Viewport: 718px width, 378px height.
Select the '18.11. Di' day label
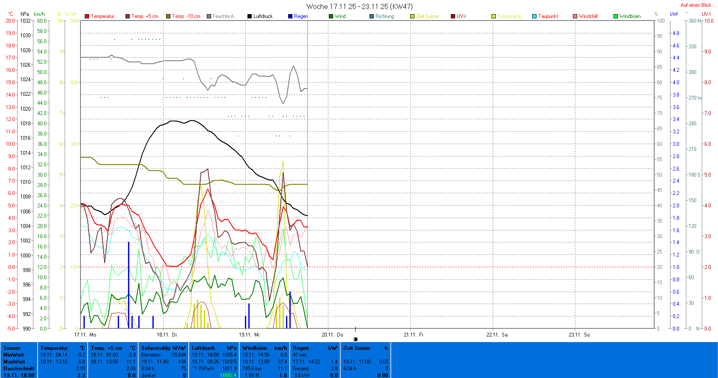click(167, 335)
